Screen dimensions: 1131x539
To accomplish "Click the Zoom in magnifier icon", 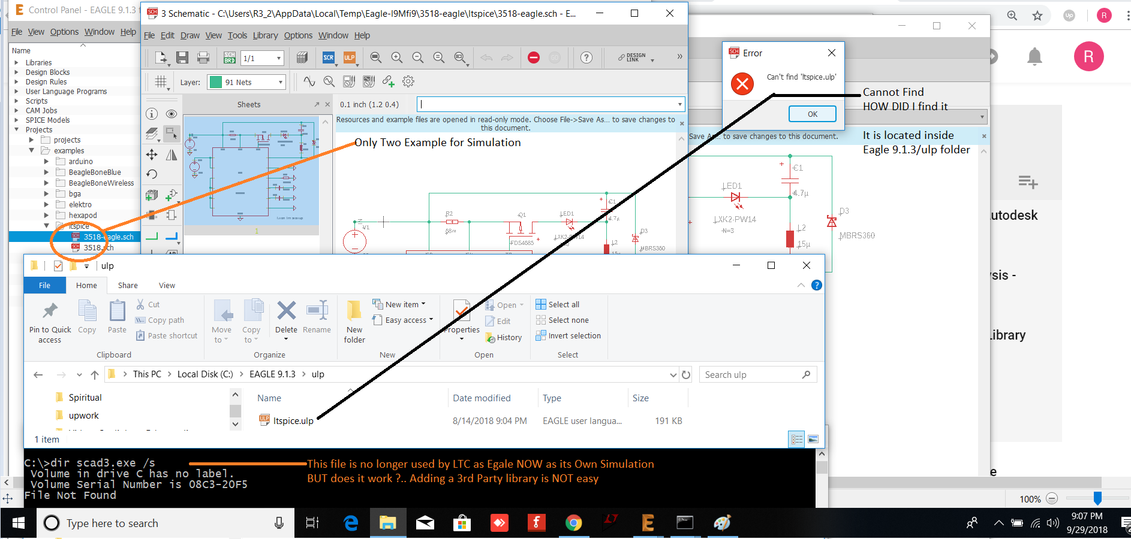I will 397,57.
